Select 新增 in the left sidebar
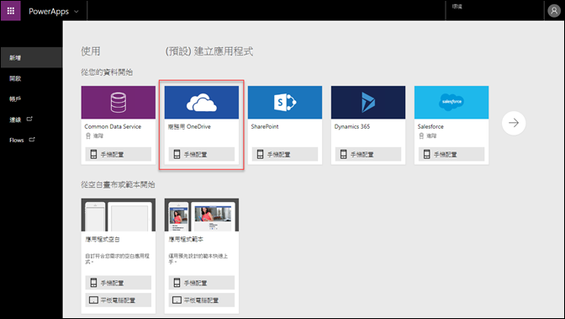 (x=31, y=58)
